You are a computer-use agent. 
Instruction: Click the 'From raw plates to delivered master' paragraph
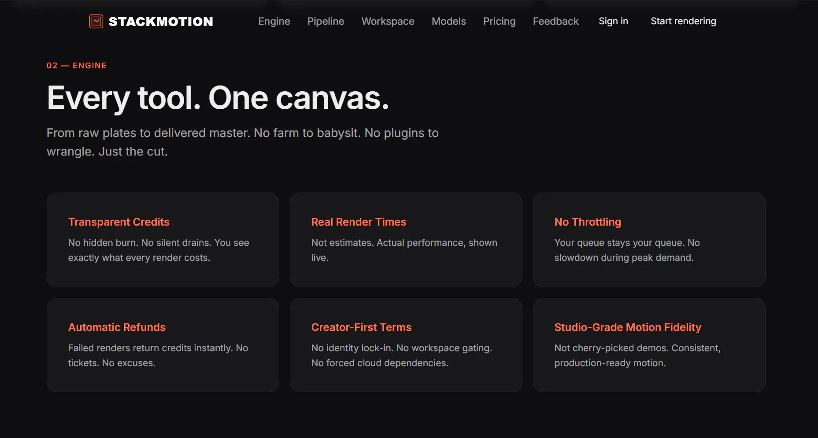pyautogui.click(x=243, y=142)
